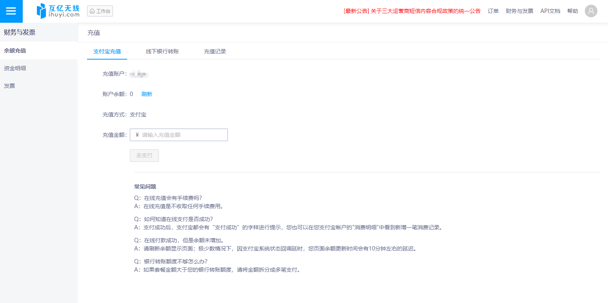
Task: Go to 发票 in the left sidebar
Action: pyautogui.click(x=9, y=86)
